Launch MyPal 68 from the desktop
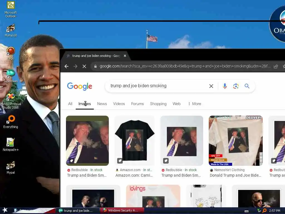This screenshot has width=285, height=214. coord(11,31)
